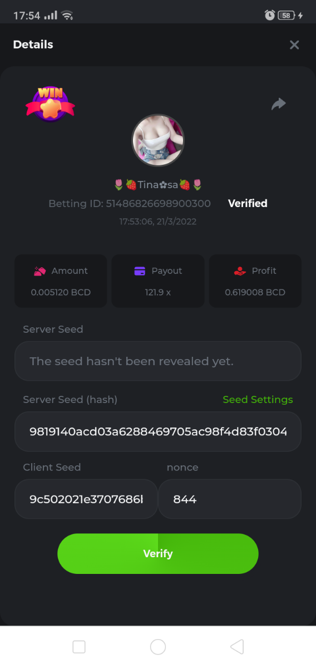Tap the green Verify button

[158, 554]
